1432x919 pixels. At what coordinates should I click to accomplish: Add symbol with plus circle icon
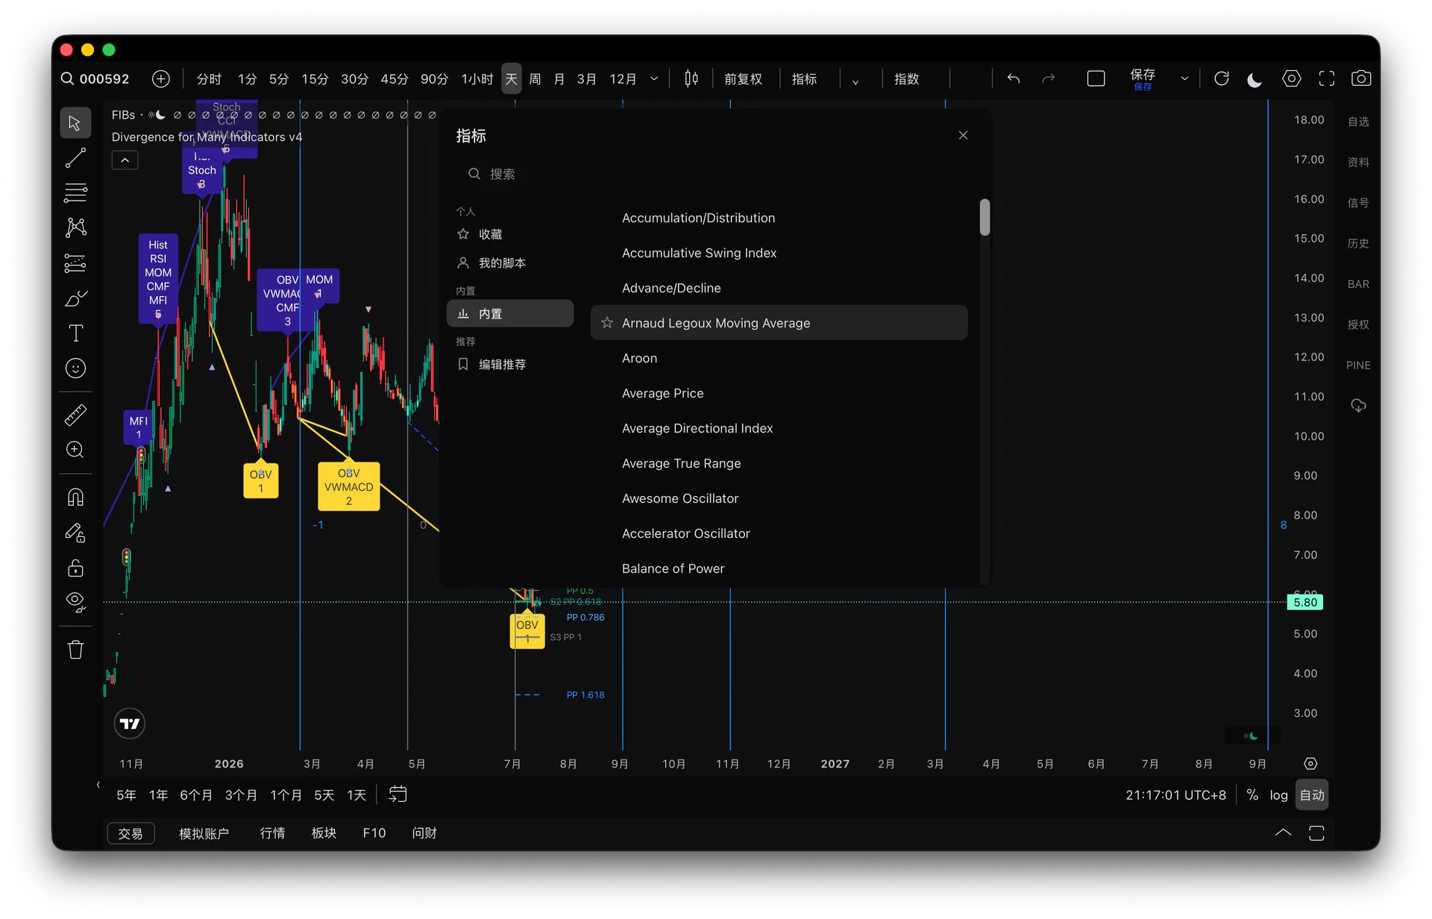161,79
